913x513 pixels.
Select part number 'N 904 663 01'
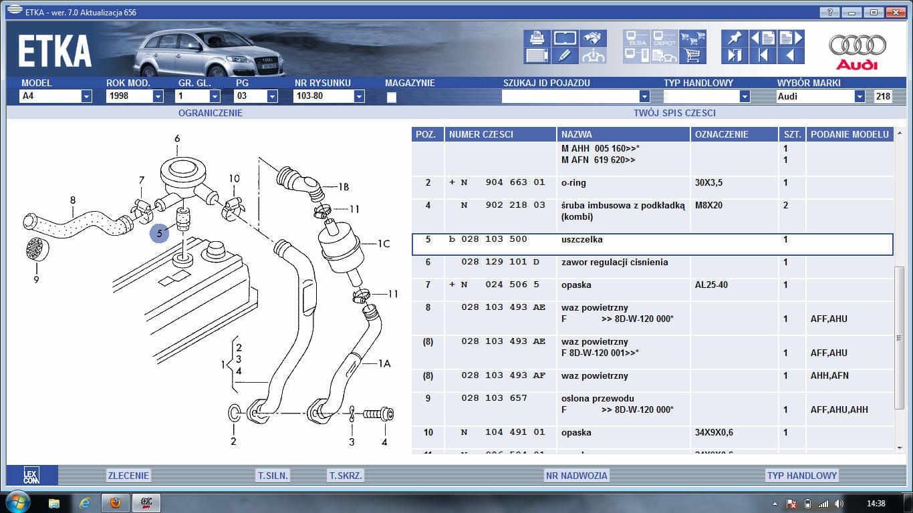pyautogui.click(x=503, y=182)
